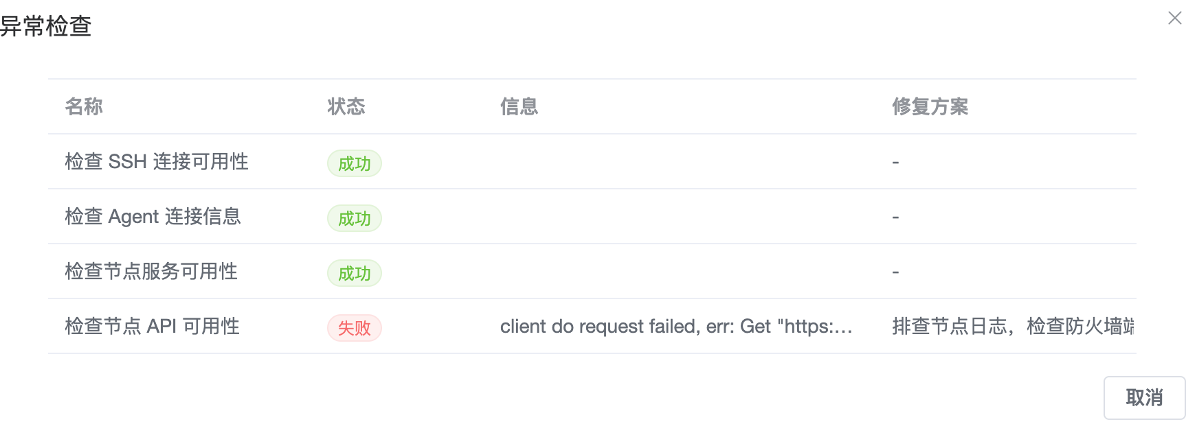Click the 状态 column header
This screenshot has width=1197, height=435.
pyautogui.click(x=346, y=106)
